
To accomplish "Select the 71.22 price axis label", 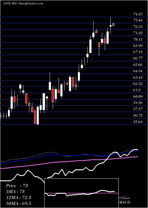I will point(138,33).
